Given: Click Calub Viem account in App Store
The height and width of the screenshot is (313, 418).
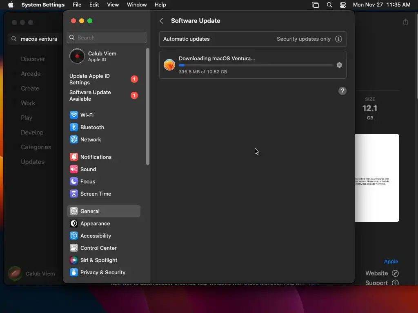Looking at the screenshot, I should [31, 273].
